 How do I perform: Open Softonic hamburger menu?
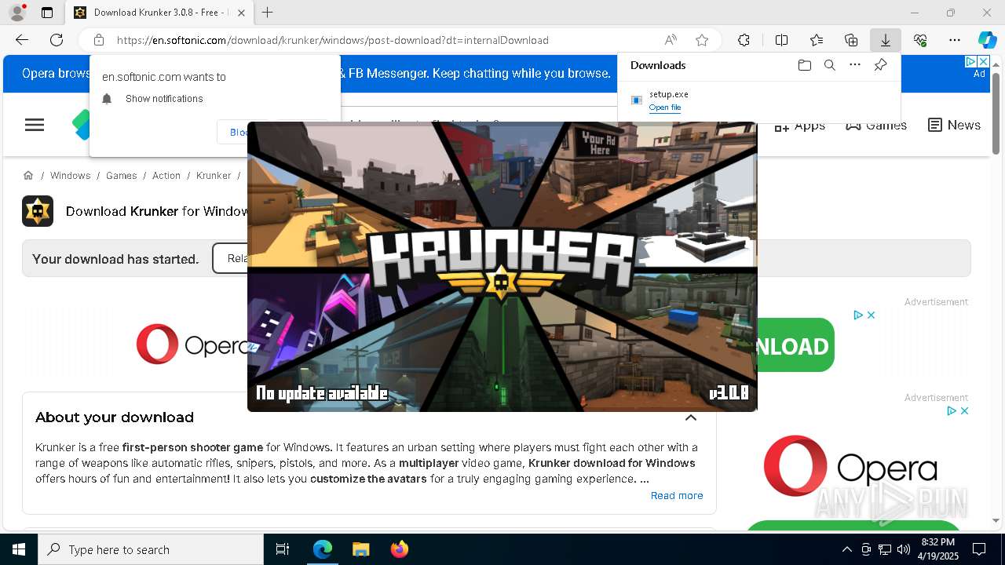(35, 125)
